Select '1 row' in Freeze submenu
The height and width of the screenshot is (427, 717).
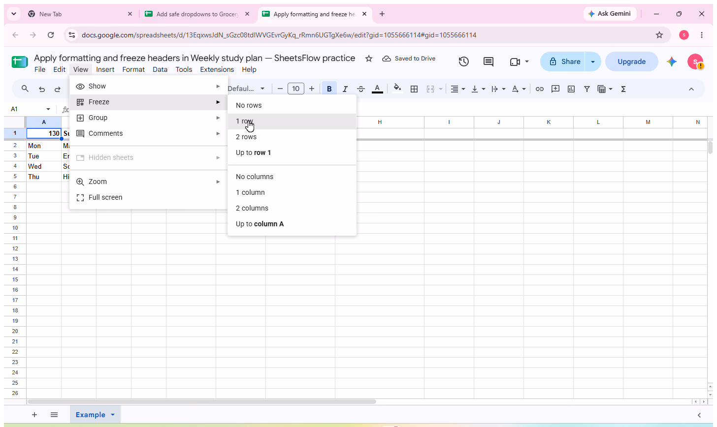click(x=292, y=121)
